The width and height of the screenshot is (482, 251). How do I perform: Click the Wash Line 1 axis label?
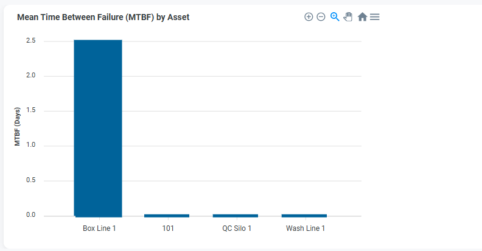[306, 228]
